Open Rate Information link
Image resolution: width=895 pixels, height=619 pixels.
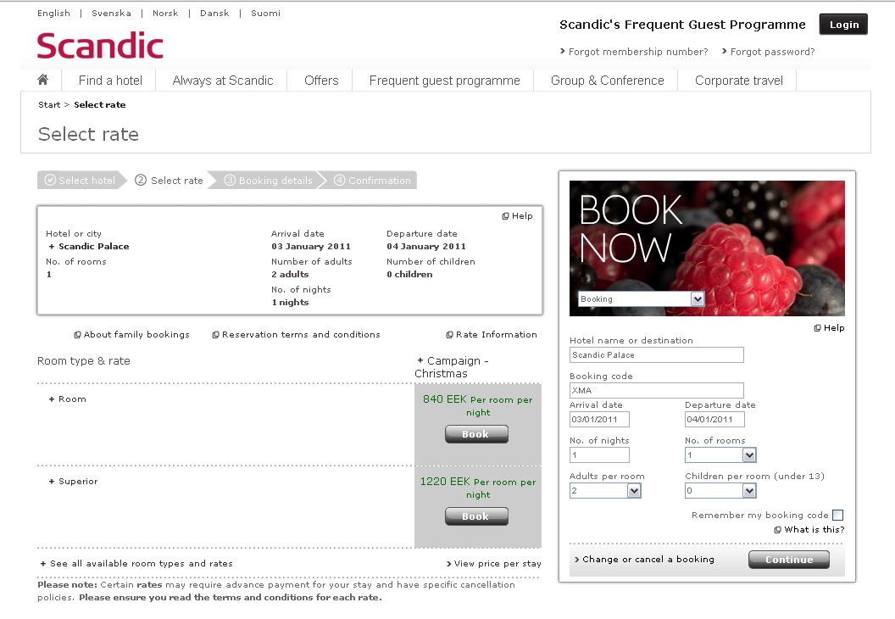click(x=497, y=335)
